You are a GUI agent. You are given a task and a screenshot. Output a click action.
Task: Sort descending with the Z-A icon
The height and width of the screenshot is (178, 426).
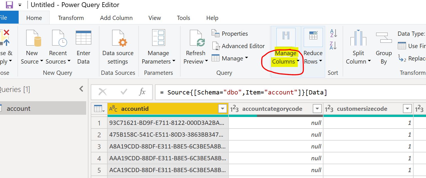(333, 46)
